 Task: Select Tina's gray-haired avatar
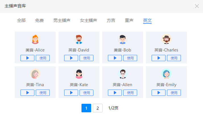(x=35, y=74)
